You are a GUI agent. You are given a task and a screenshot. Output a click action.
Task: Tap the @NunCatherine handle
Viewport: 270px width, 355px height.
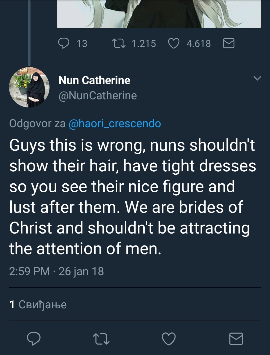point(97,96)
